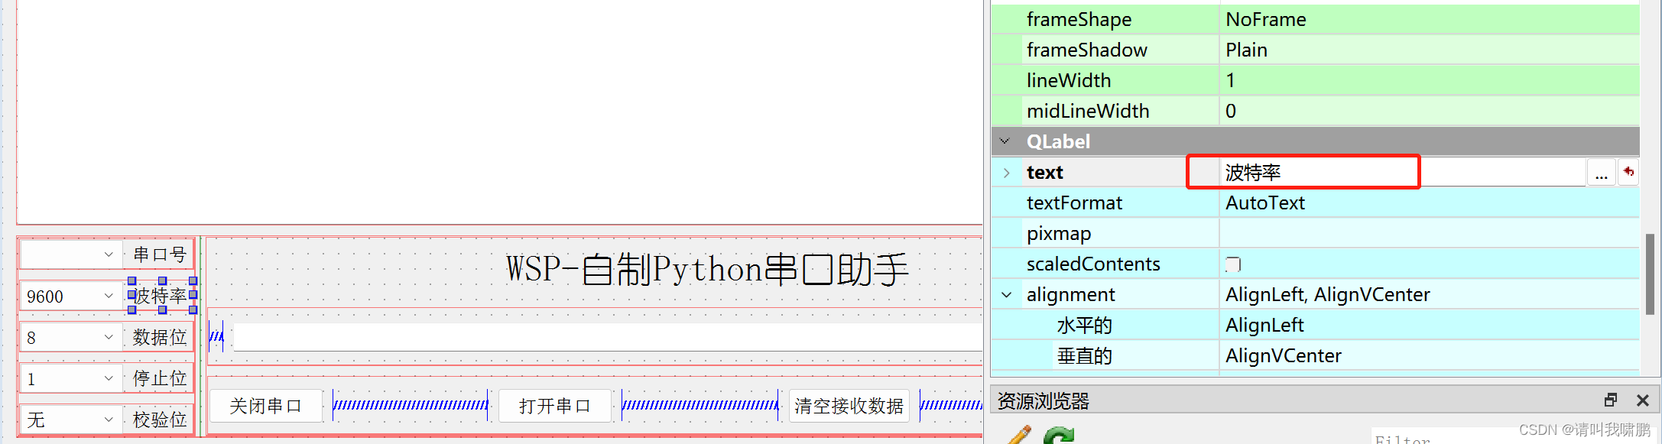Viewport: 1662px width, 444px height.
Task: Select the 校验位 label on the form
Action: [160, 420]
